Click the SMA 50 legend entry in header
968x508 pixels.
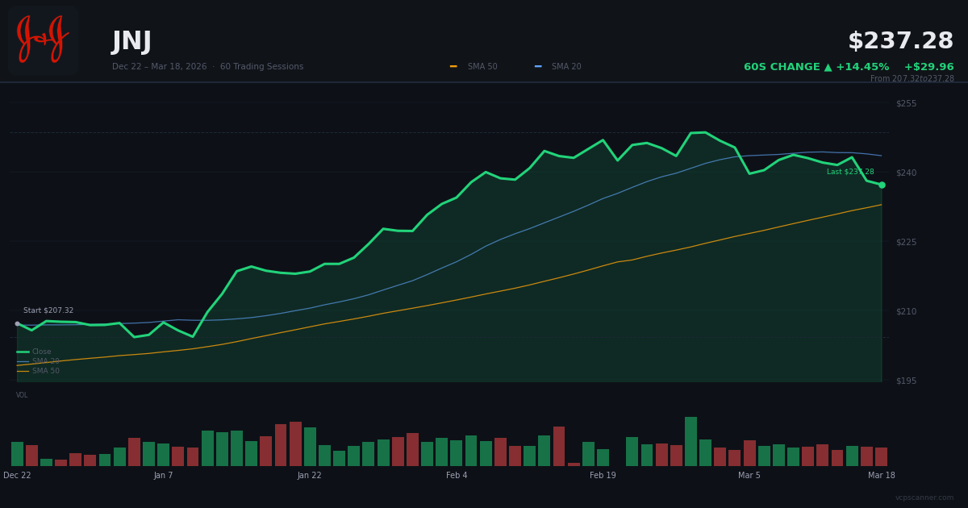(474, 67)
